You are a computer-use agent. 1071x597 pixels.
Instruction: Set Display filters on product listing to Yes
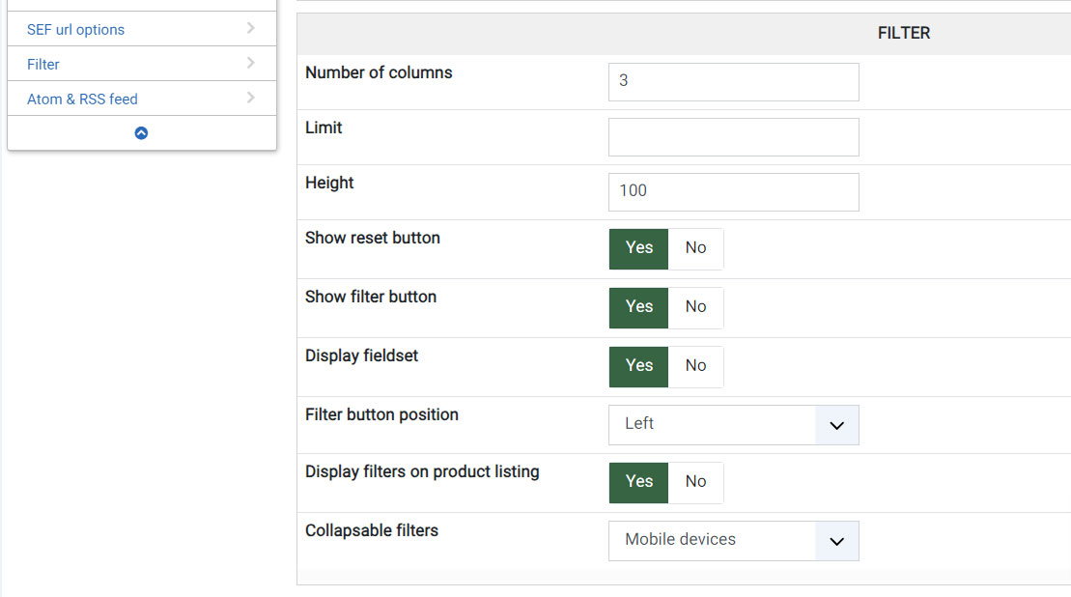pyautogui.click(x=638, y=482)
